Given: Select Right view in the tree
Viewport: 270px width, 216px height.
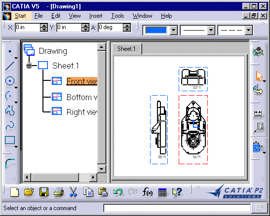Looking at the screenshot, I should point(82,112).
